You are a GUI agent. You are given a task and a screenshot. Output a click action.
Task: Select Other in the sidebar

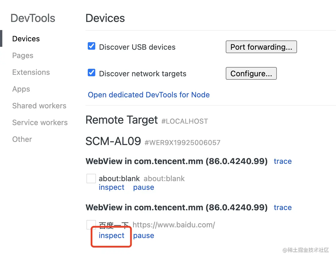click(22, 139)
